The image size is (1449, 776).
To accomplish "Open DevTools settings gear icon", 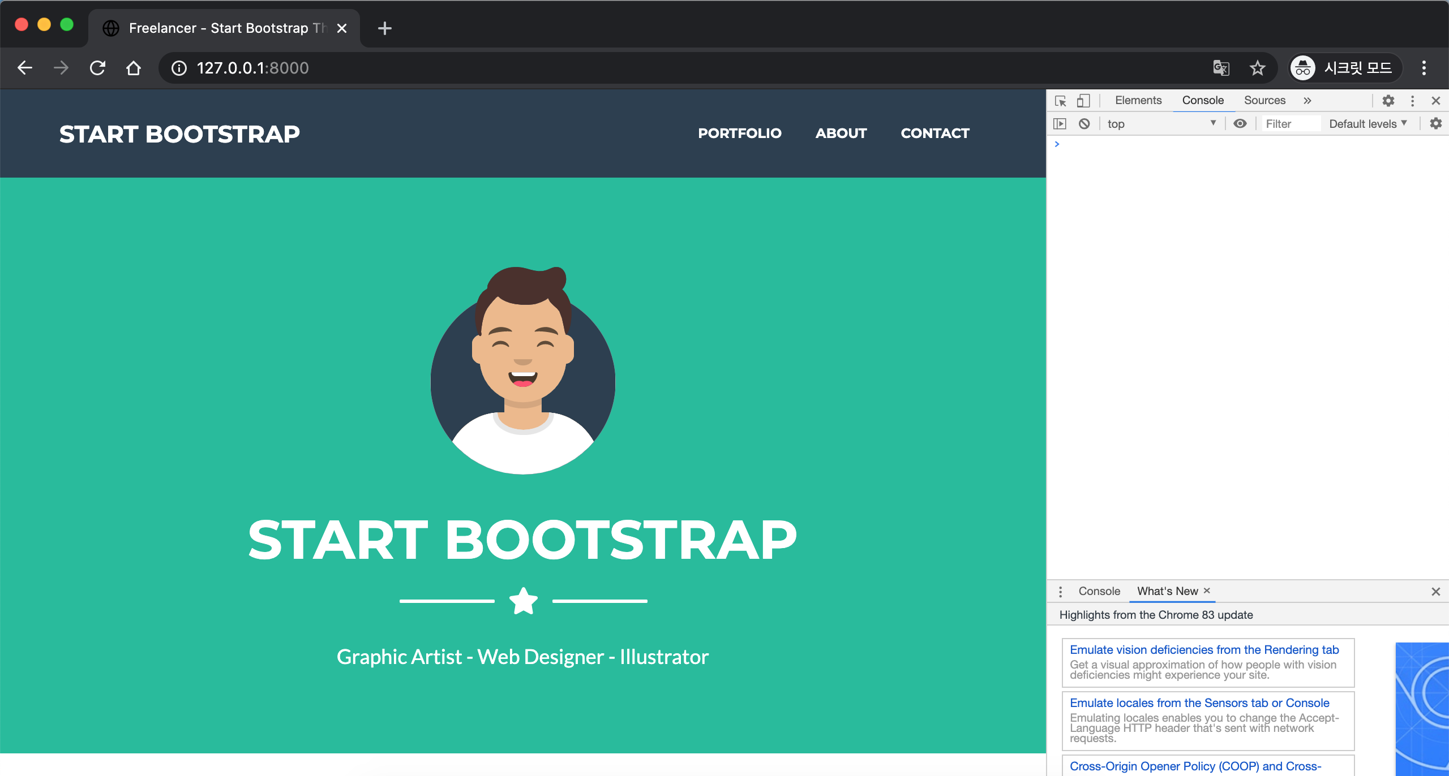I will 1388,101.
